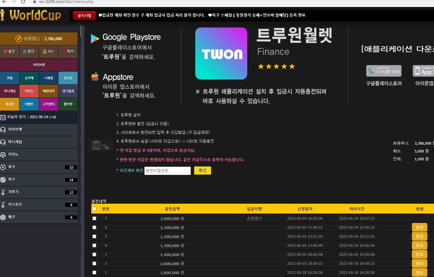Select the 실시간 menu tile
The image size is (434, 277).
[68, 78]
